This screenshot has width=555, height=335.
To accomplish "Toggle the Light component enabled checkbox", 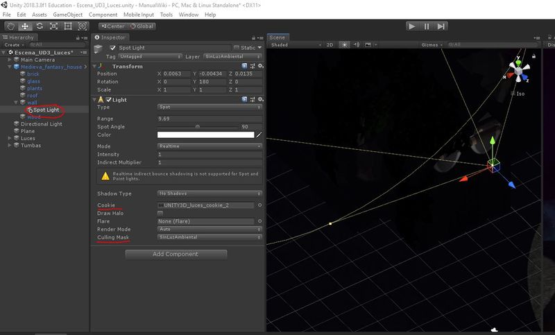I will tap(109, 100).
